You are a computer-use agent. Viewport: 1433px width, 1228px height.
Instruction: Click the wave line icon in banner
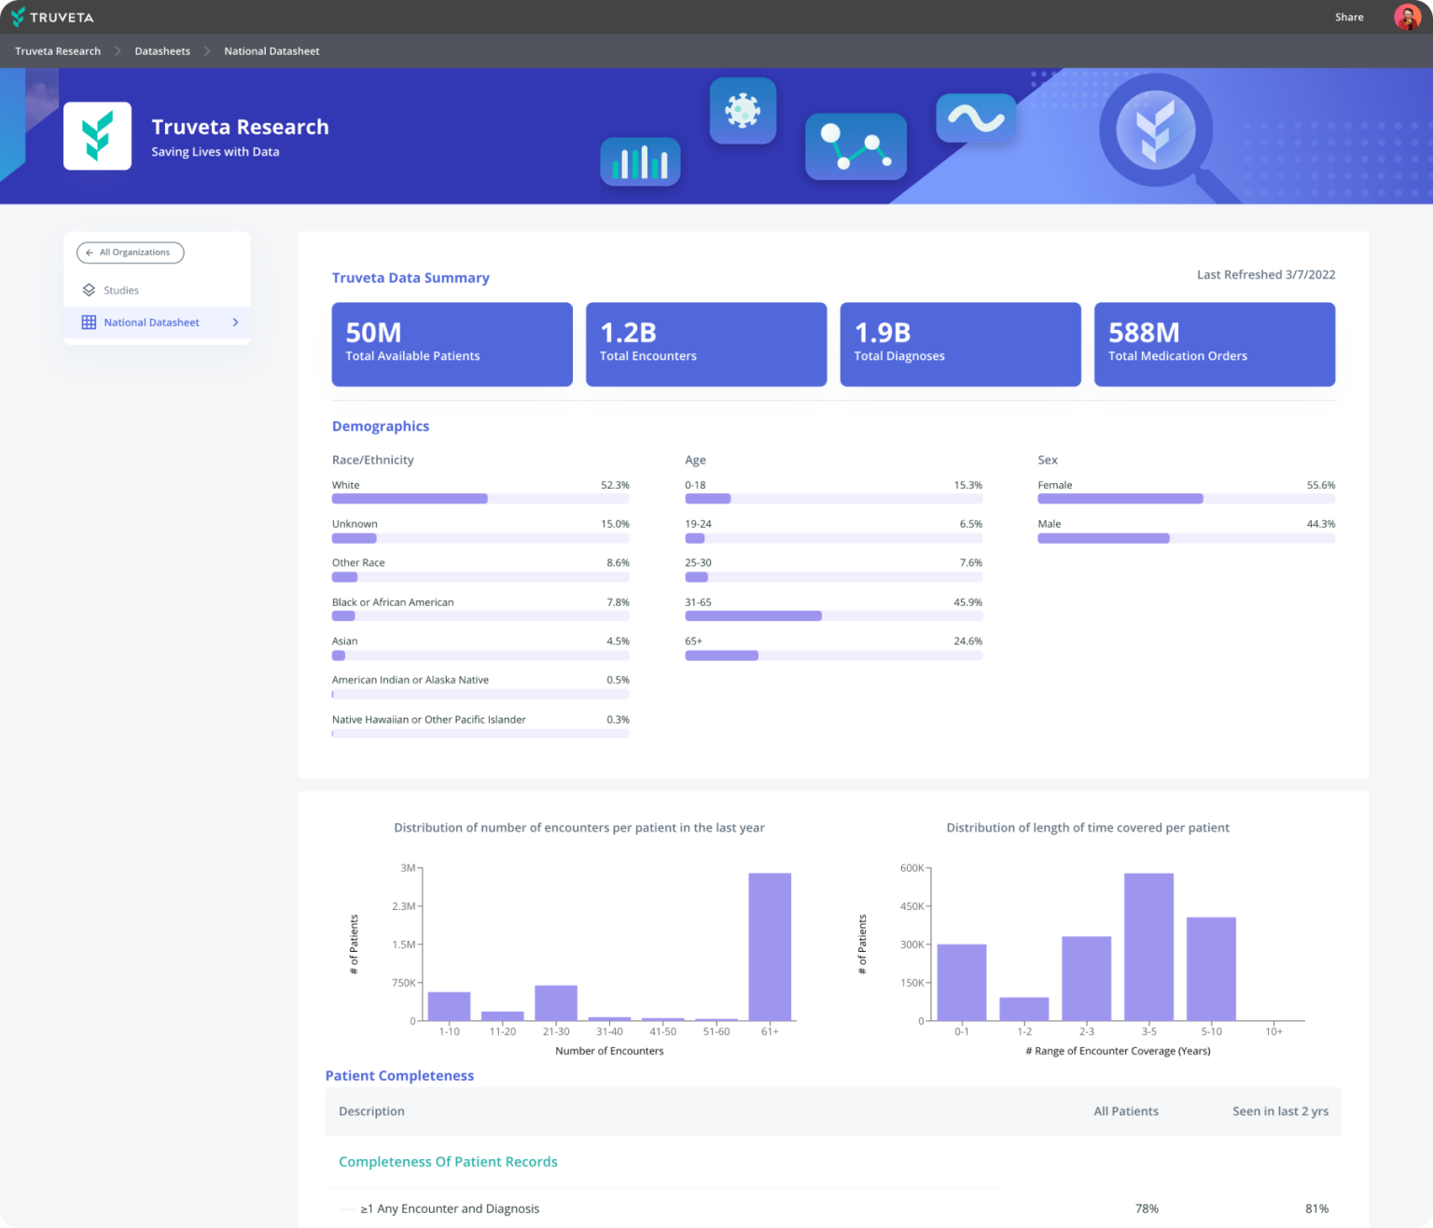point(976,118)
